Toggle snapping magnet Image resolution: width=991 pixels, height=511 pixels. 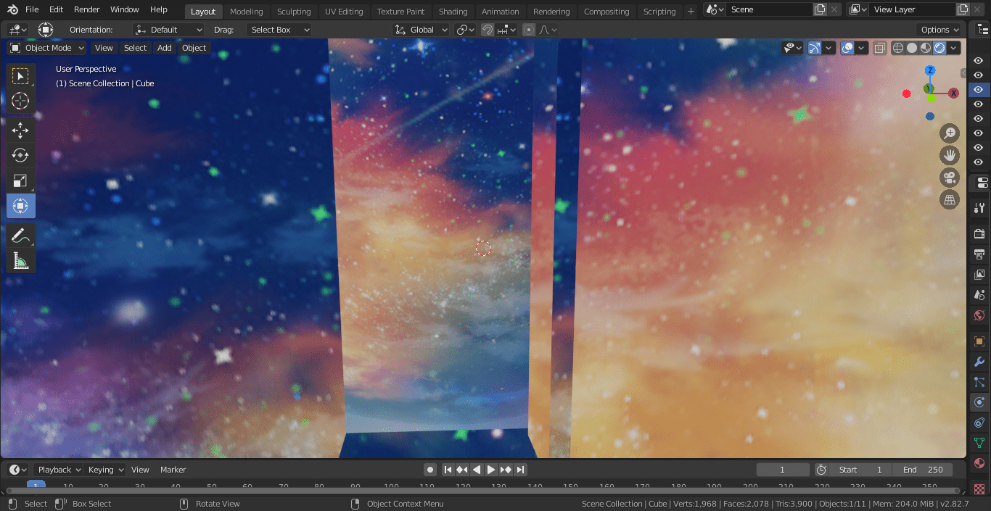[488, 30]
